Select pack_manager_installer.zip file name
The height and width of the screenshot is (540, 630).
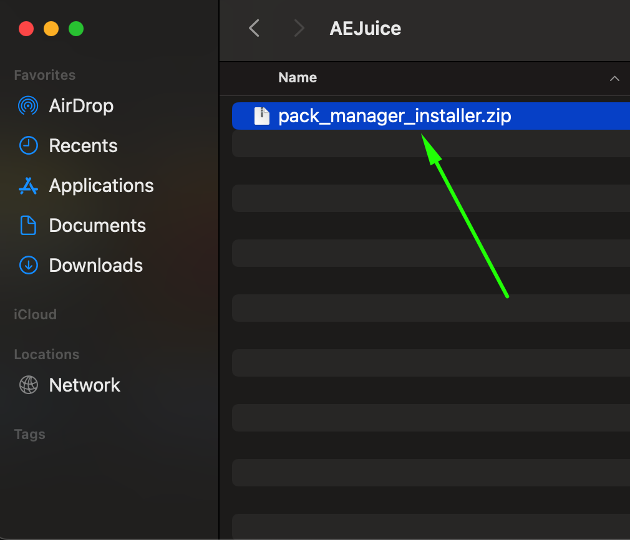394,116
